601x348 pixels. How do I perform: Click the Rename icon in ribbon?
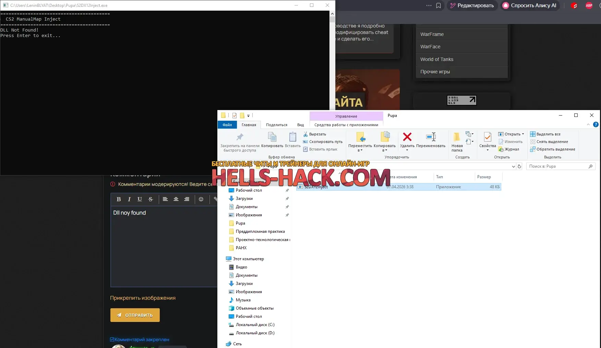point(431,137)
